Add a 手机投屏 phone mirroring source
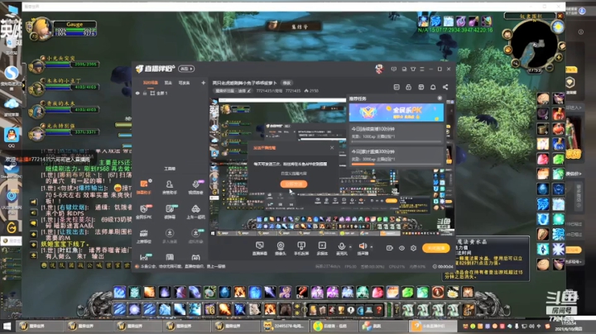Screen dimensions: 596x334 click(x=301, y=248)
